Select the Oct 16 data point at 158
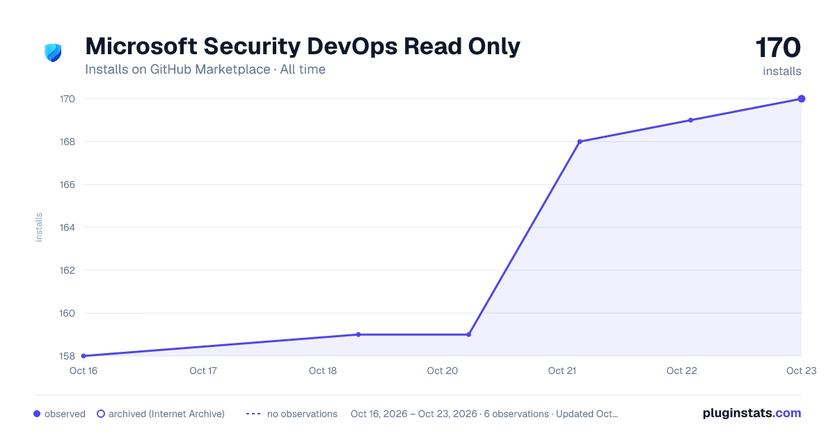 [83, 356]
